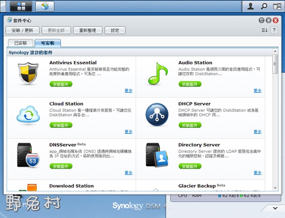Viewport: 285px width, 218px height.
Task: Click the package list scrollbar thumb
Action: click(x=275, y=64)
